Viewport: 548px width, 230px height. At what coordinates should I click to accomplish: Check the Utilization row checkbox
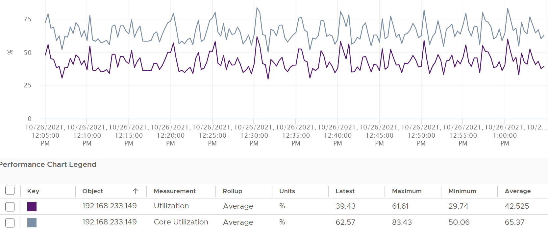(x=10, y=207)
